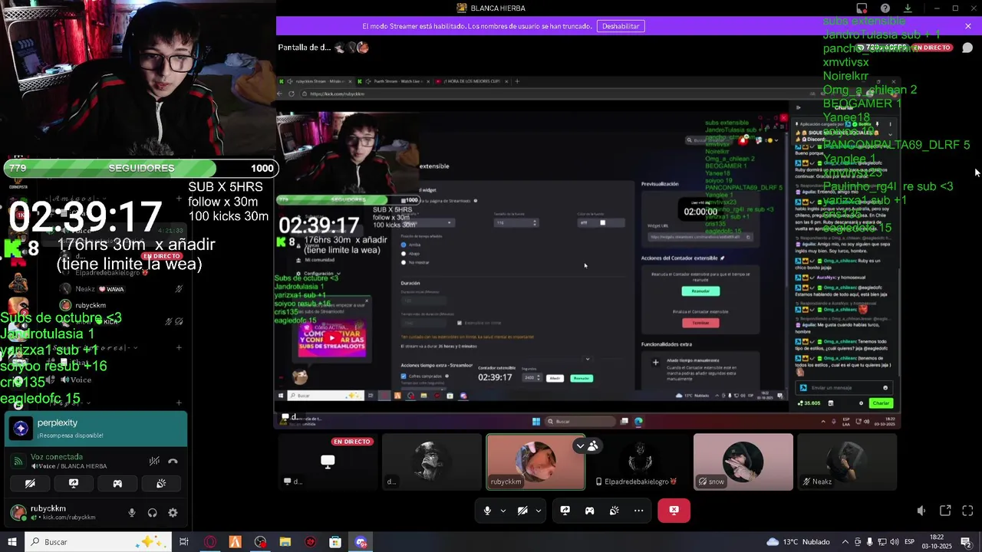
Task: Open soundboard in voice panel
Action: [x=161, y=484]
